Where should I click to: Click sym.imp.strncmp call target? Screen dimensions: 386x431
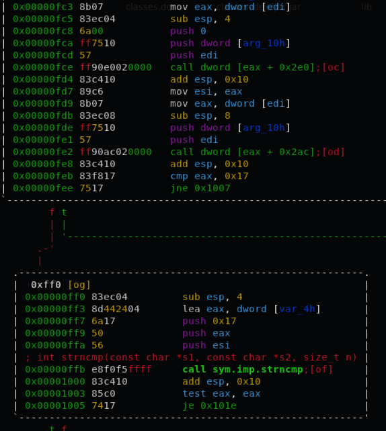click(x=258, y=369)
